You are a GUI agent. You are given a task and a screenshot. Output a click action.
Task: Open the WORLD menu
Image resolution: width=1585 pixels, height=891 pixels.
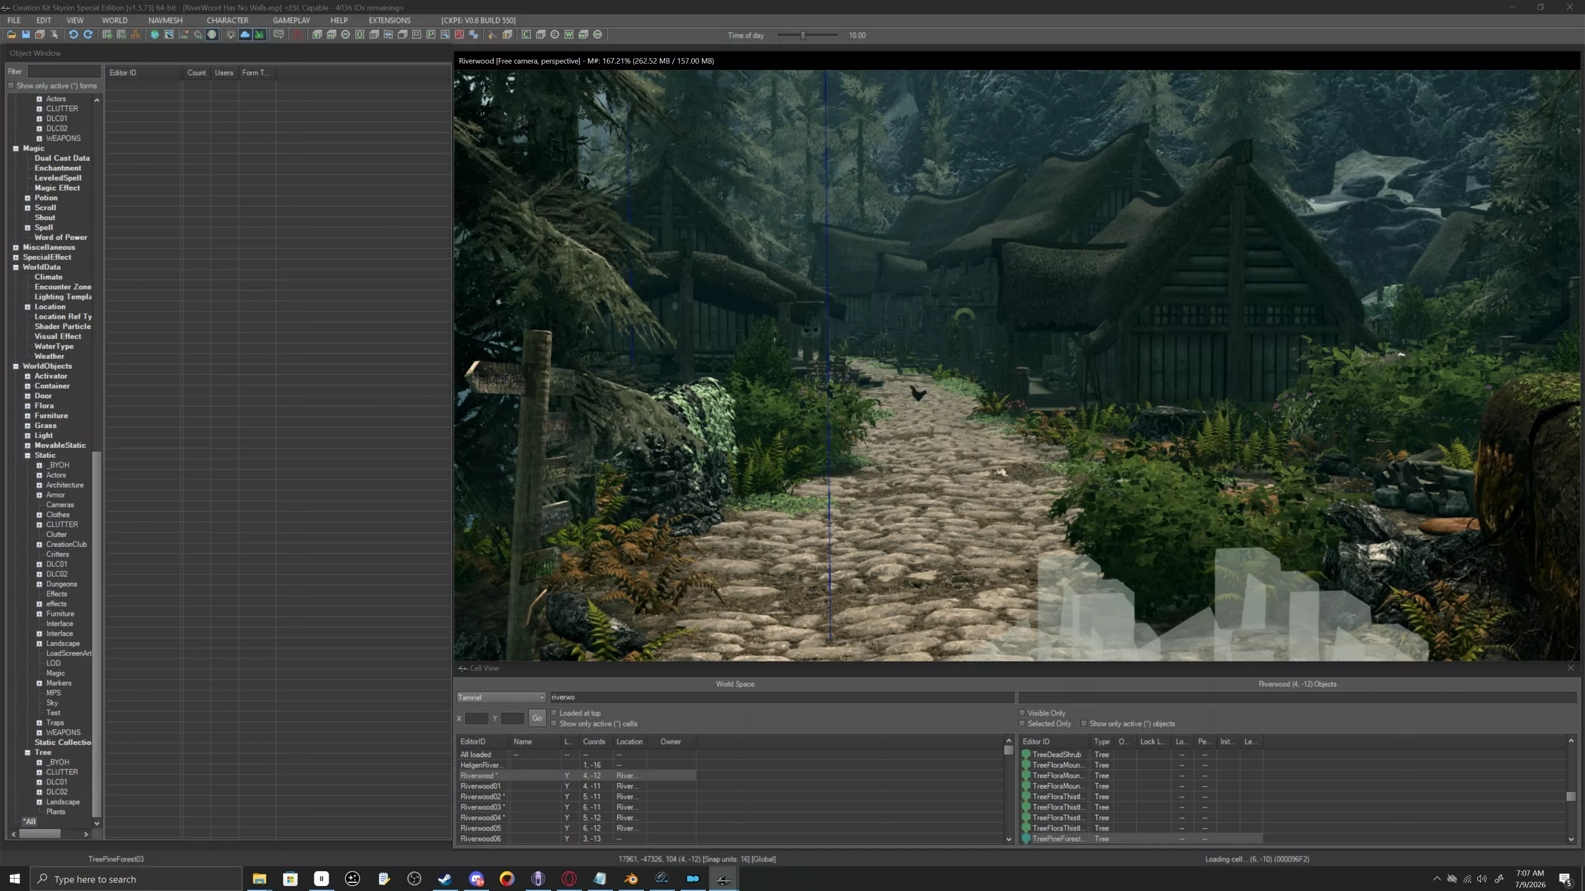115,20
